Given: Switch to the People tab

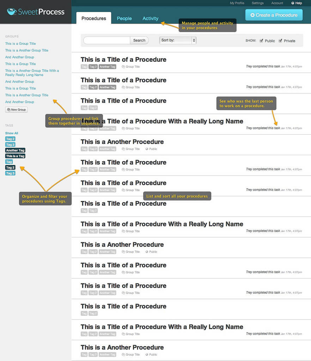Looking at the screenshot, I should click(124, 18).
